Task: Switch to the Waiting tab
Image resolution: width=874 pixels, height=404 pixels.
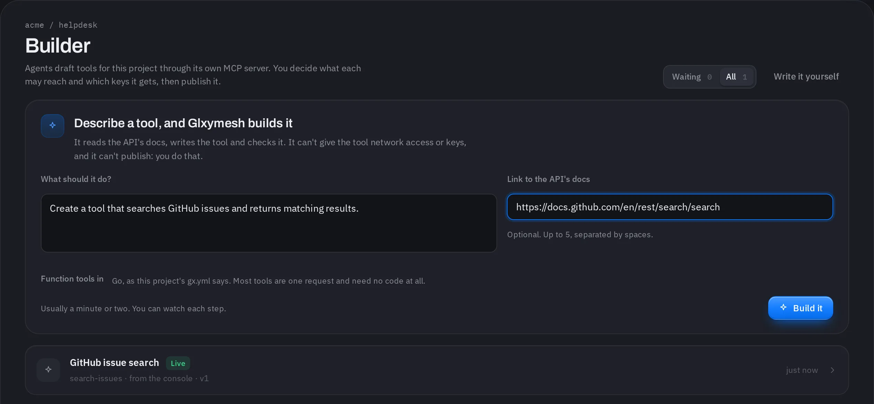Action: (x=692, y=77)
